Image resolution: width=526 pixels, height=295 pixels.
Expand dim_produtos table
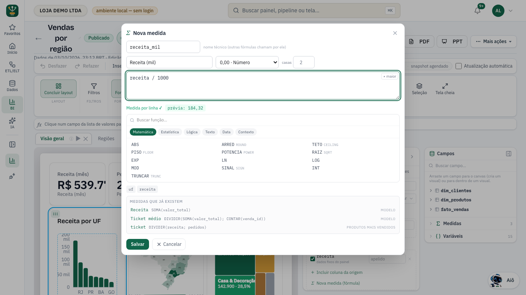[x=431, y=200]
